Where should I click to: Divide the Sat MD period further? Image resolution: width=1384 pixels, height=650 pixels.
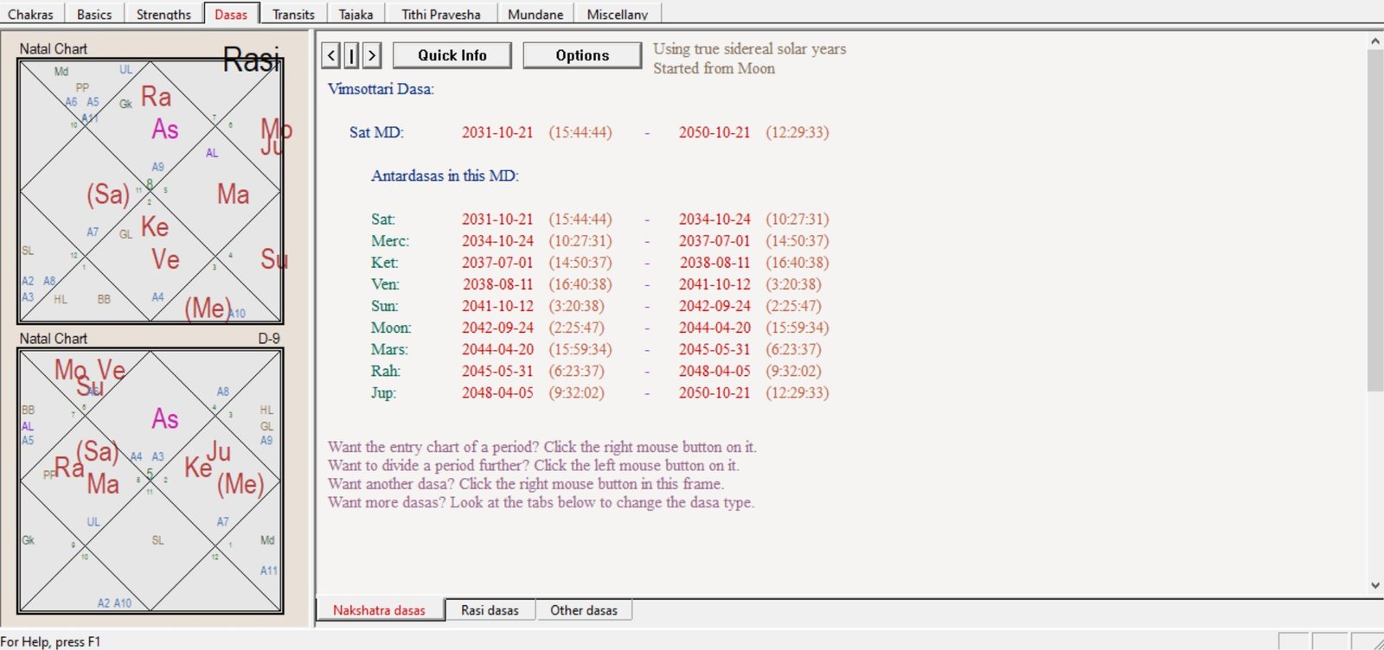376,132
